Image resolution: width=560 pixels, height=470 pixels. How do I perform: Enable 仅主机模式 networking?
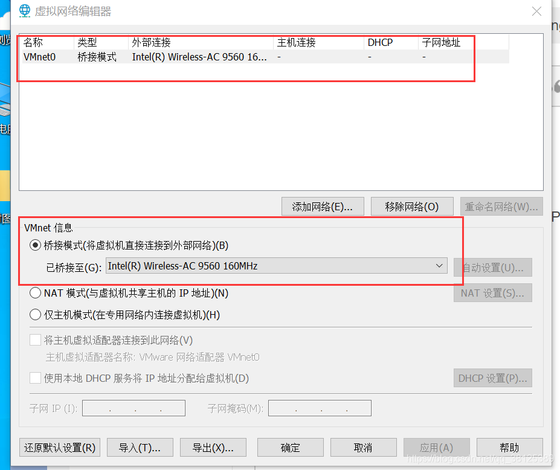(34, 314)
